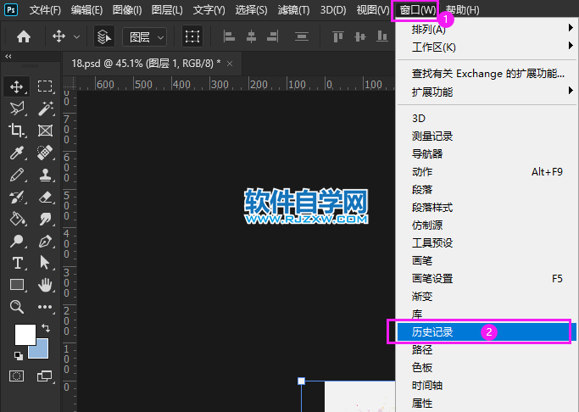Align right edges button

pyautogui.click(x=272, y=36)
